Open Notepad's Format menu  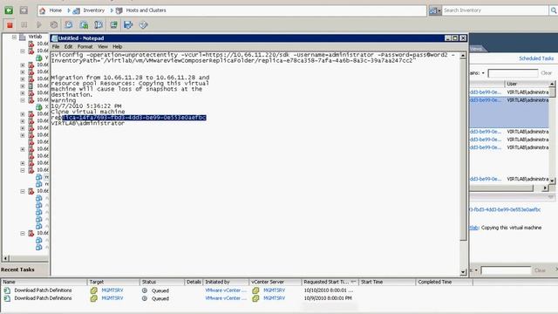[x=85, y=46]
